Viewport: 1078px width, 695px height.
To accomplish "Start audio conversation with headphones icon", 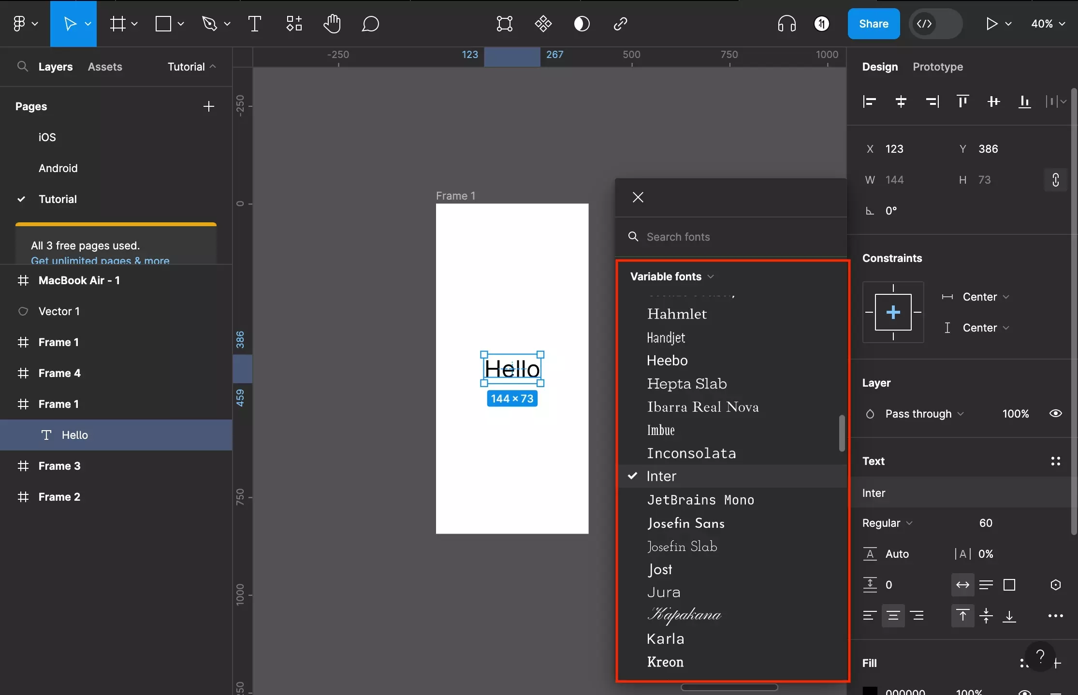I will pos(787,23).
